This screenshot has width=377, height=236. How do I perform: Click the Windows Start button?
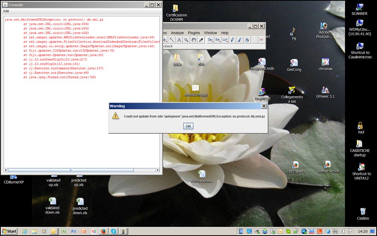9,231
